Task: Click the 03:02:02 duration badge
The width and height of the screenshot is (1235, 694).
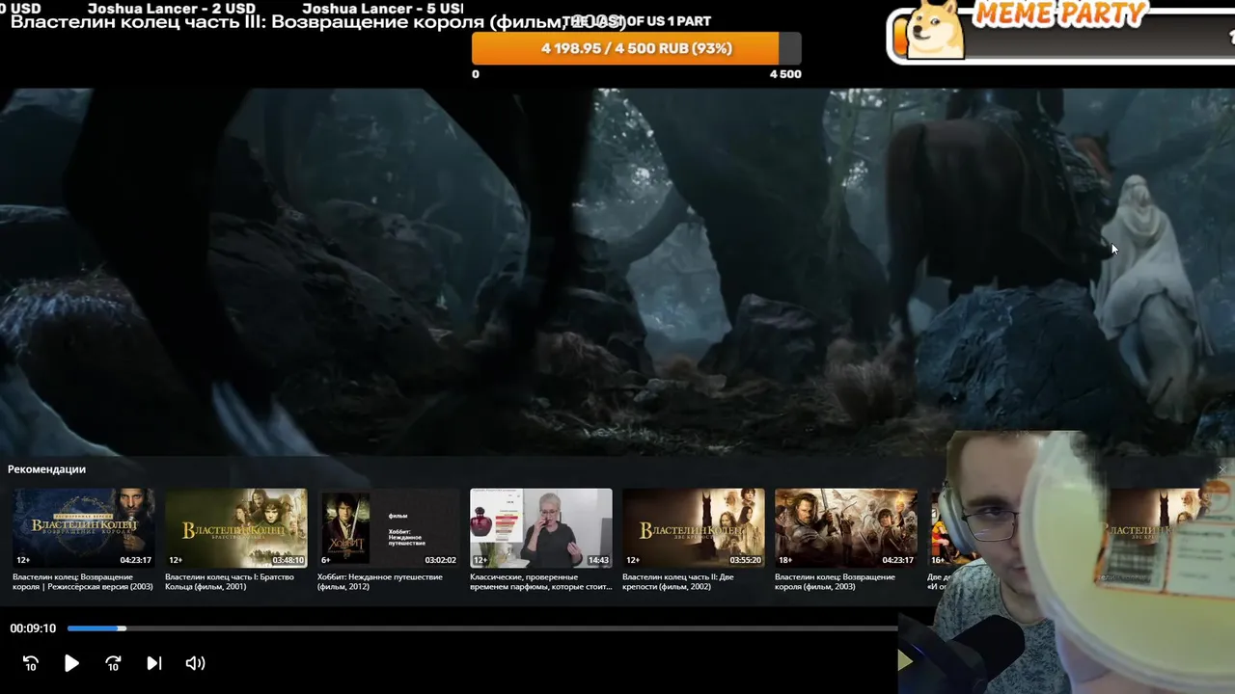Action: point(440,560)
